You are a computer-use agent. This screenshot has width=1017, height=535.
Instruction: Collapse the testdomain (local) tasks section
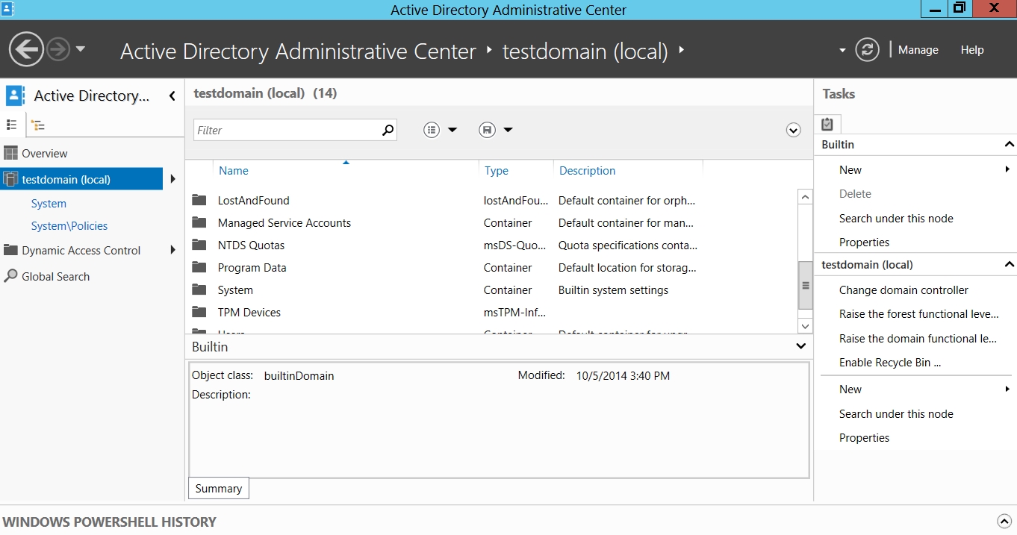pyautogui.click(x=1010, y=265)
